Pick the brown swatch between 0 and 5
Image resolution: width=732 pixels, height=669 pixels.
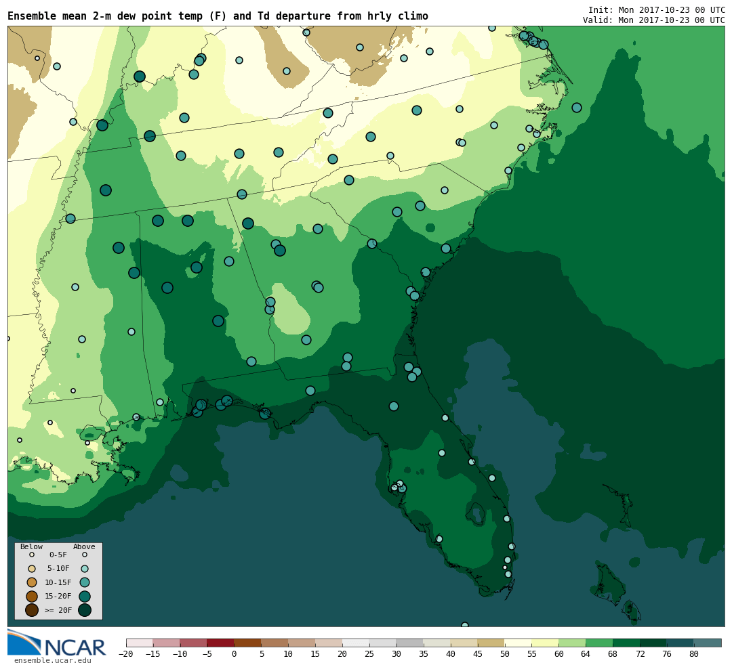tap(248, 643)
